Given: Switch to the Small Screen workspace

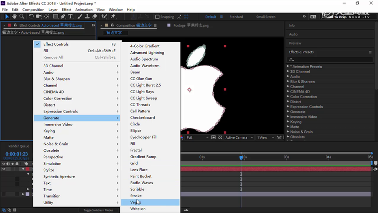Looking at the screenshot, I should (x=266, y=17).
